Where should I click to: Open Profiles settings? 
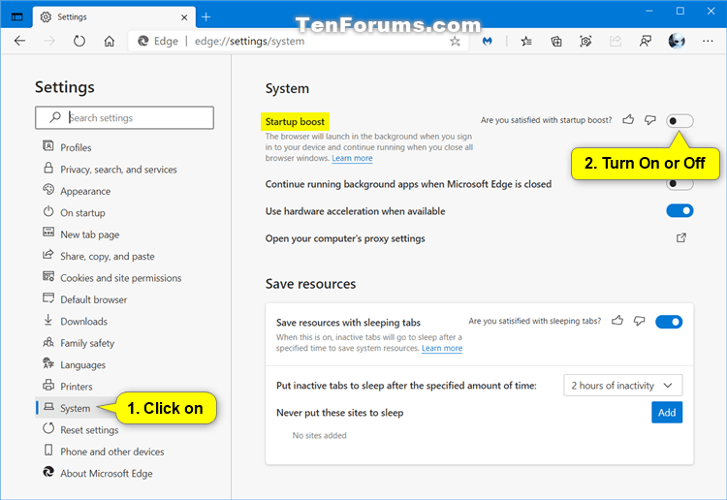pyautogui.click(x=76, y=147)
